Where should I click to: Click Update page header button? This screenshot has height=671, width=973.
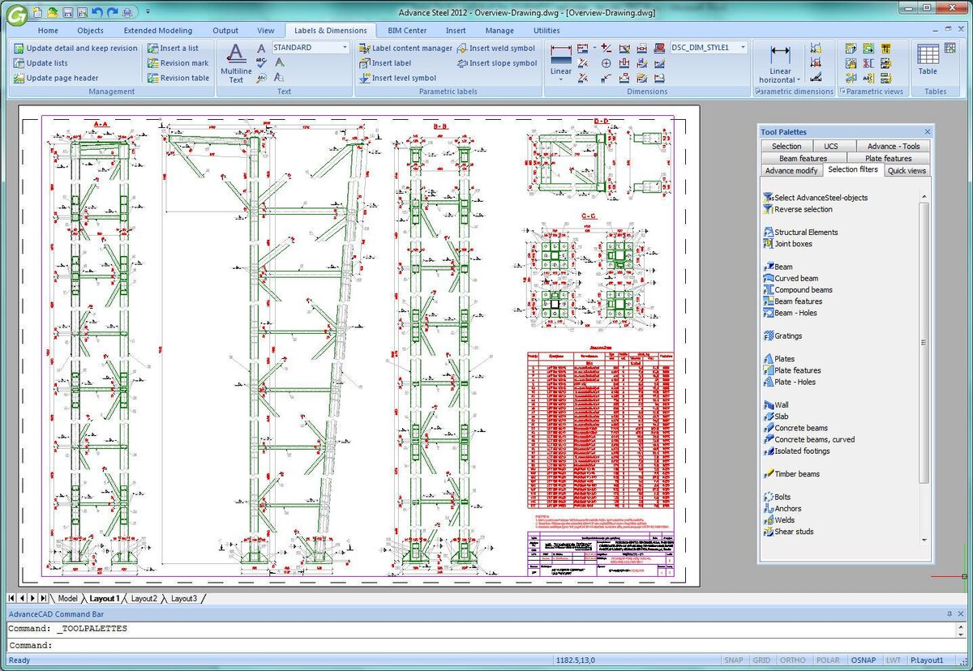click(56, 78)
